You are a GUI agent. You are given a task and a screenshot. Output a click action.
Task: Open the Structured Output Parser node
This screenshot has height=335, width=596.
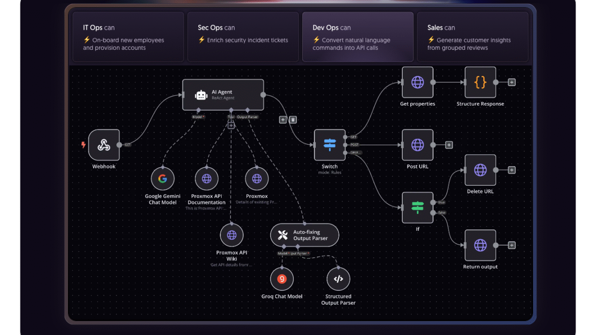pos(339,279)
